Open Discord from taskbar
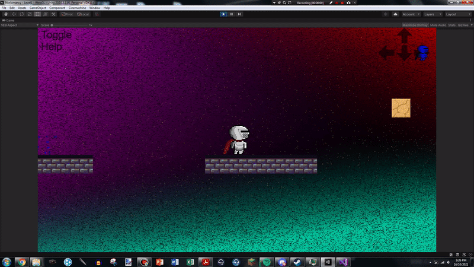 click(282, 262)
